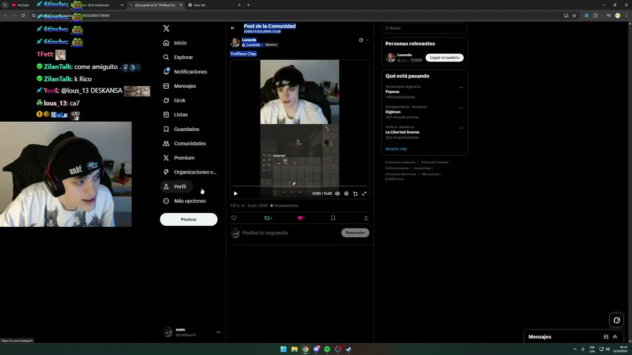Open options dots for La Libertad Avanza trend
Screen dimensions: 632x355
(x=461, y=128)
